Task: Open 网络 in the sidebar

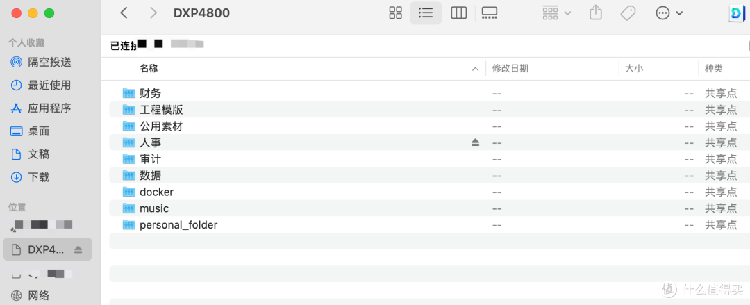Action: pyautogui.click(x=38, y=295)
